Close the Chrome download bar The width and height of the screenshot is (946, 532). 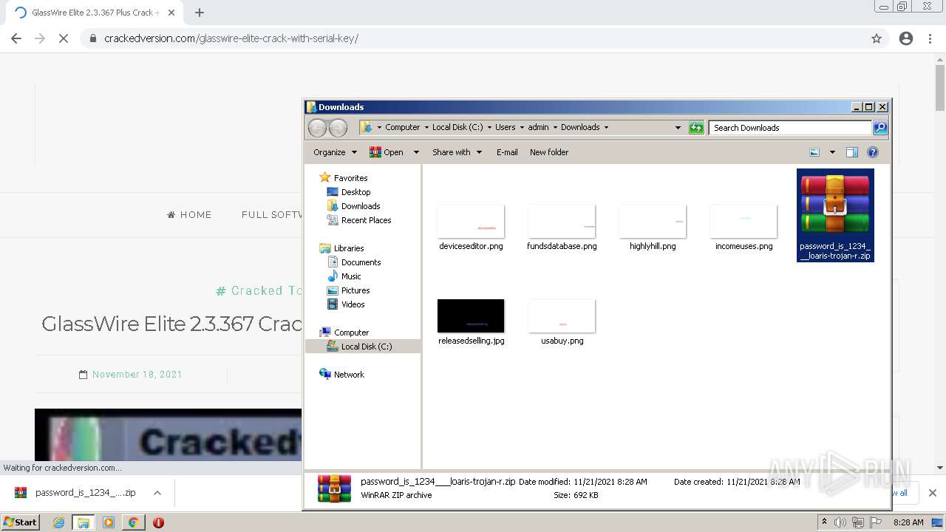click(x=932, y=493)
